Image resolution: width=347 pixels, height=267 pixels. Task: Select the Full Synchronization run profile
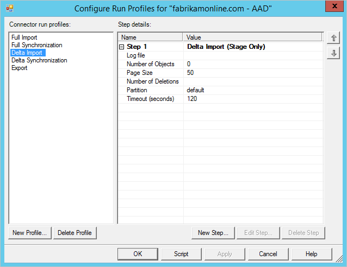(37, 45)
